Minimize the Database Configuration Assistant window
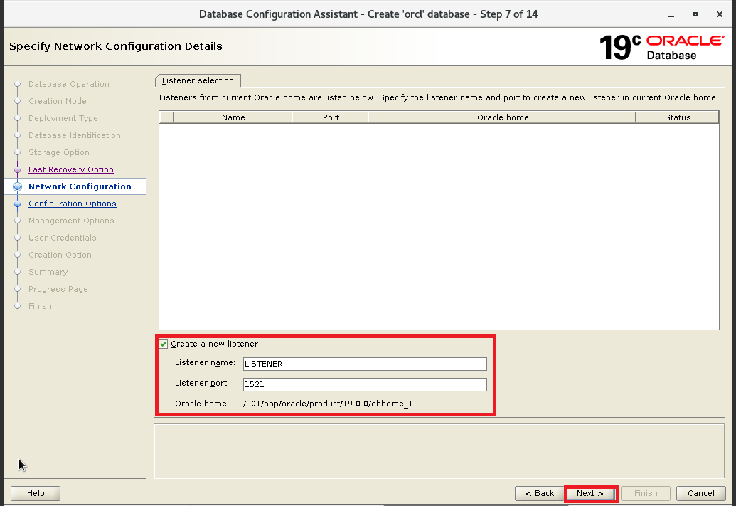This screenshot has width=736, height=506. 671,14
